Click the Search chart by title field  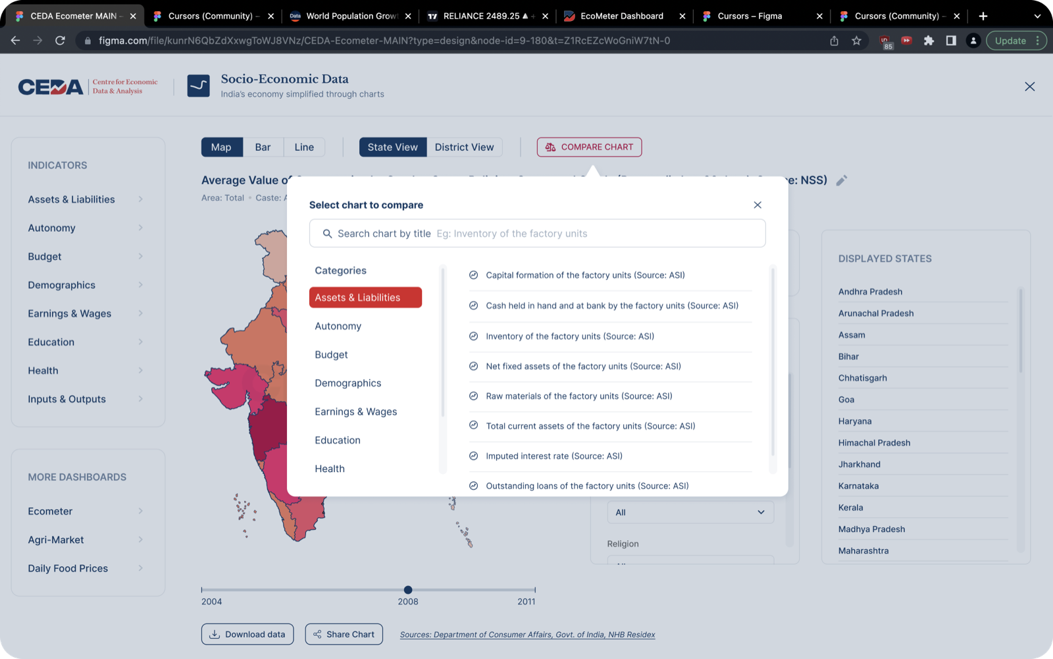[537, 234]
